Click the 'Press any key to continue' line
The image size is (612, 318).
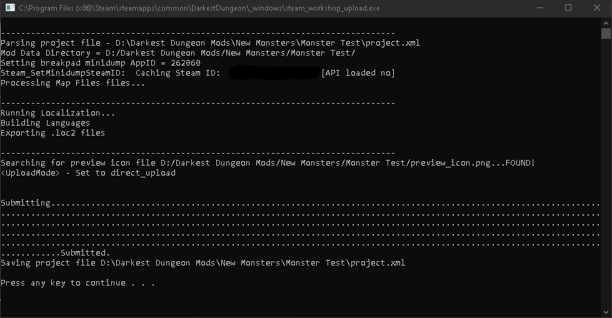pos(78,283)
